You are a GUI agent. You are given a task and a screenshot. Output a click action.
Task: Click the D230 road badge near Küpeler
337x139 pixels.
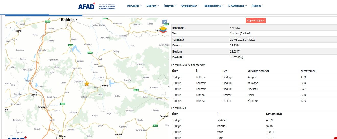coord(48,22)
